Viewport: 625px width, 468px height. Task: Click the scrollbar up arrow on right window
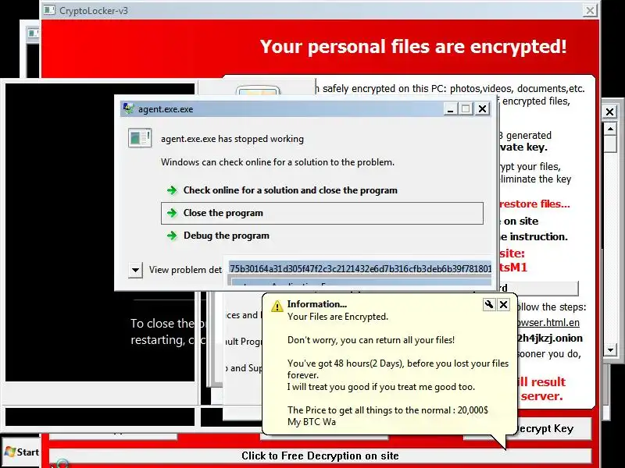pyautogui.click(x=610, y=129)
